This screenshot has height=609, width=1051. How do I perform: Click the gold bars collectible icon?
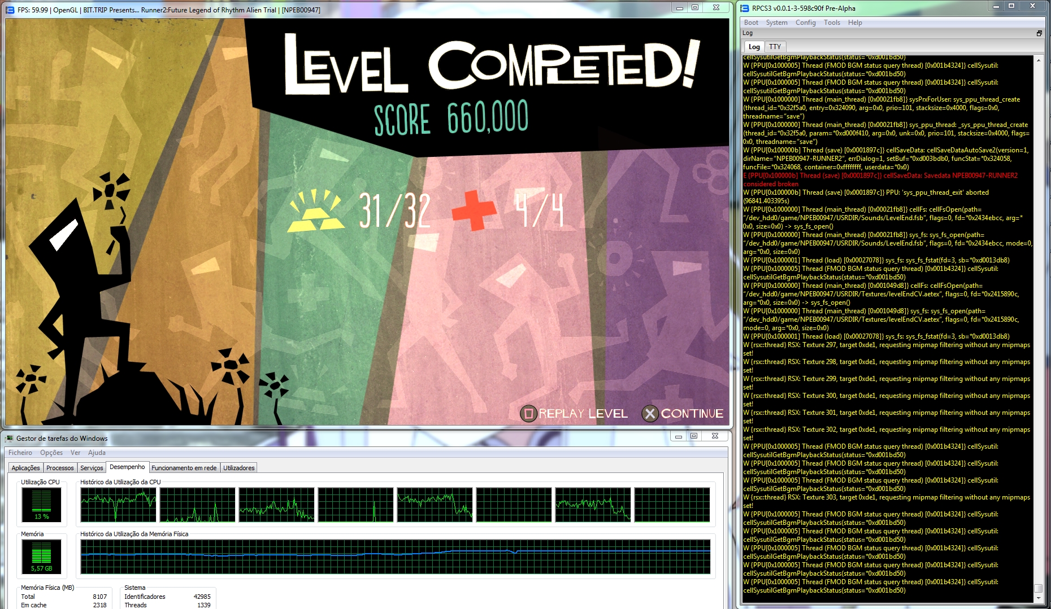[x=315, y=211]
